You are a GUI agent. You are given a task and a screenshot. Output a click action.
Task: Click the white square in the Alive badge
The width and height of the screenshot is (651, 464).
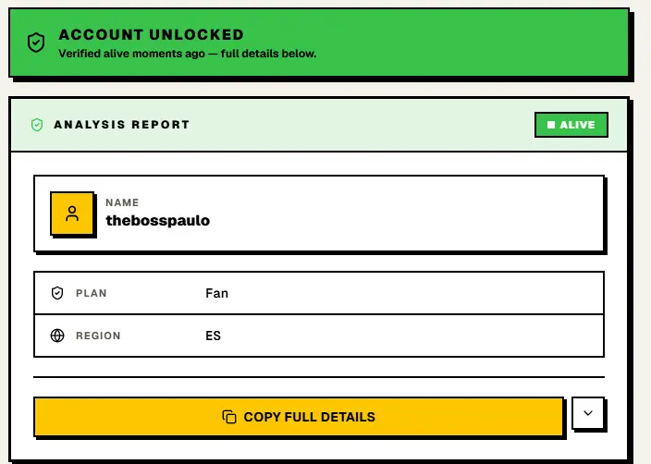point(551,125)
